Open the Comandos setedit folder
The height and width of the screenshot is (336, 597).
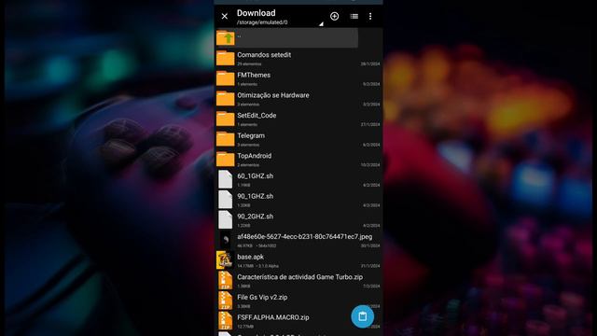pyautogui.click(x=298, y=58)
